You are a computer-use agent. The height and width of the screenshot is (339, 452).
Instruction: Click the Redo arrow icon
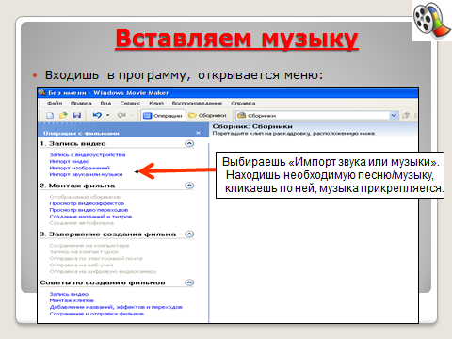tap(121, 115)
